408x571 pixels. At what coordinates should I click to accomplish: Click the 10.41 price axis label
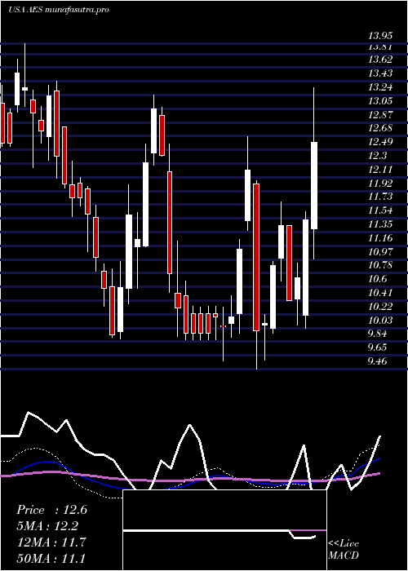(x=380, y=293)
